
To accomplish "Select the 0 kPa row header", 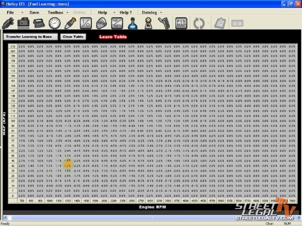I will pos(13,196).
